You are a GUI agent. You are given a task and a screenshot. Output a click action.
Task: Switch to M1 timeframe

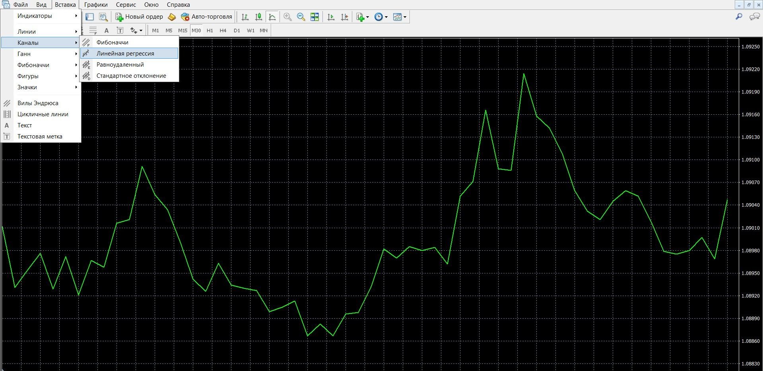(155, 31)
